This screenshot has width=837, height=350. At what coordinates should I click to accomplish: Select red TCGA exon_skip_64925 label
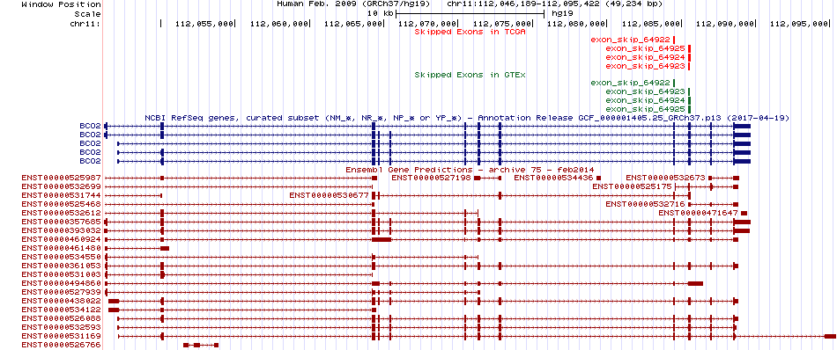645,48
